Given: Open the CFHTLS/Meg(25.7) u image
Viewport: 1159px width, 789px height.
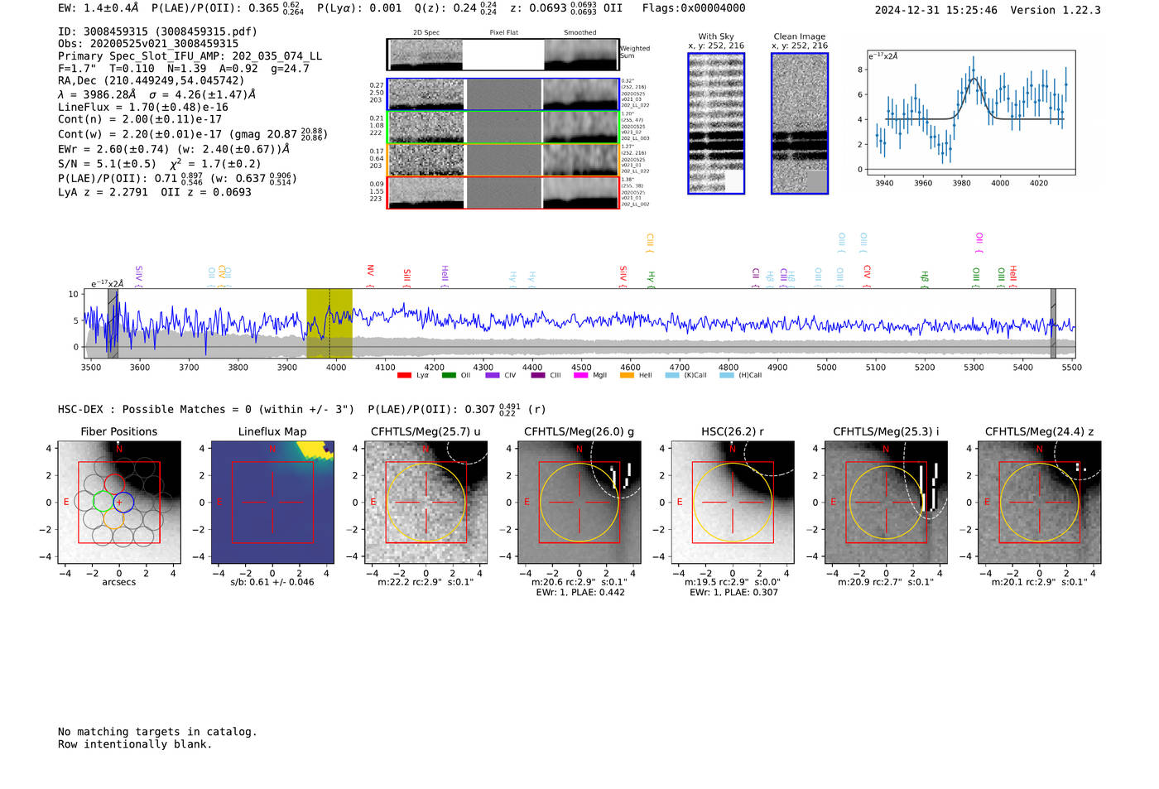Looking at the screenshot, I should 426,503.
